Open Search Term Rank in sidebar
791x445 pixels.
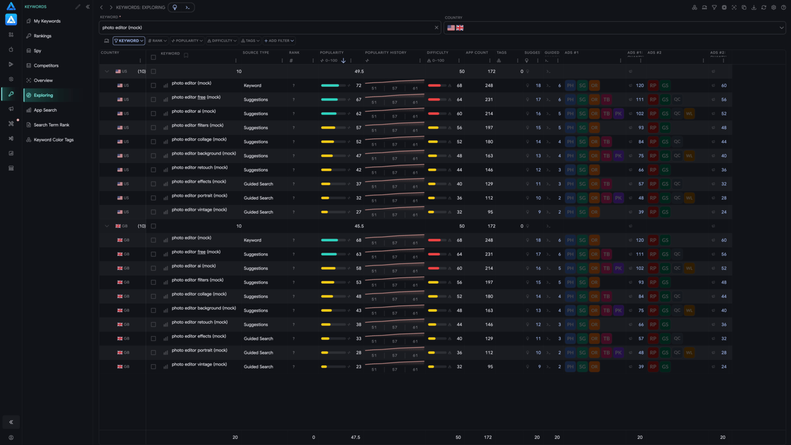click(51, 125)
